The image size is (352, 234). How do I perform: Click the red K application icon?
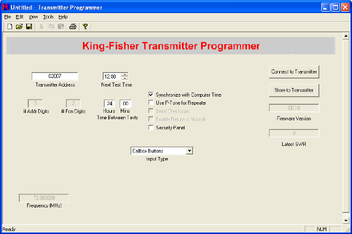tap(6, 7)
